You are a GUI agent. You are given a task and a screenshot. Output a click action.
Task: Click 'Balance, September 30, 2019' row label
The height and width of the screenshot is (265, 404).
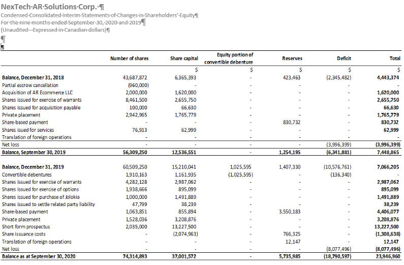34,153
